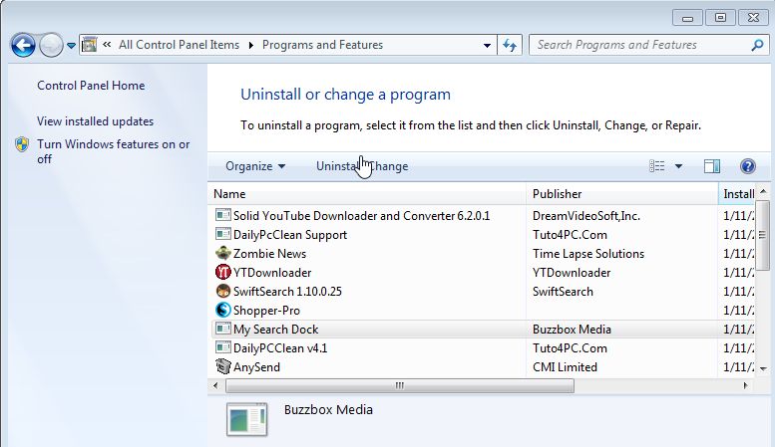Viewport: 775px width, 447px height.
Task: Sort the list by Publisher column
Action: (621, 194)
